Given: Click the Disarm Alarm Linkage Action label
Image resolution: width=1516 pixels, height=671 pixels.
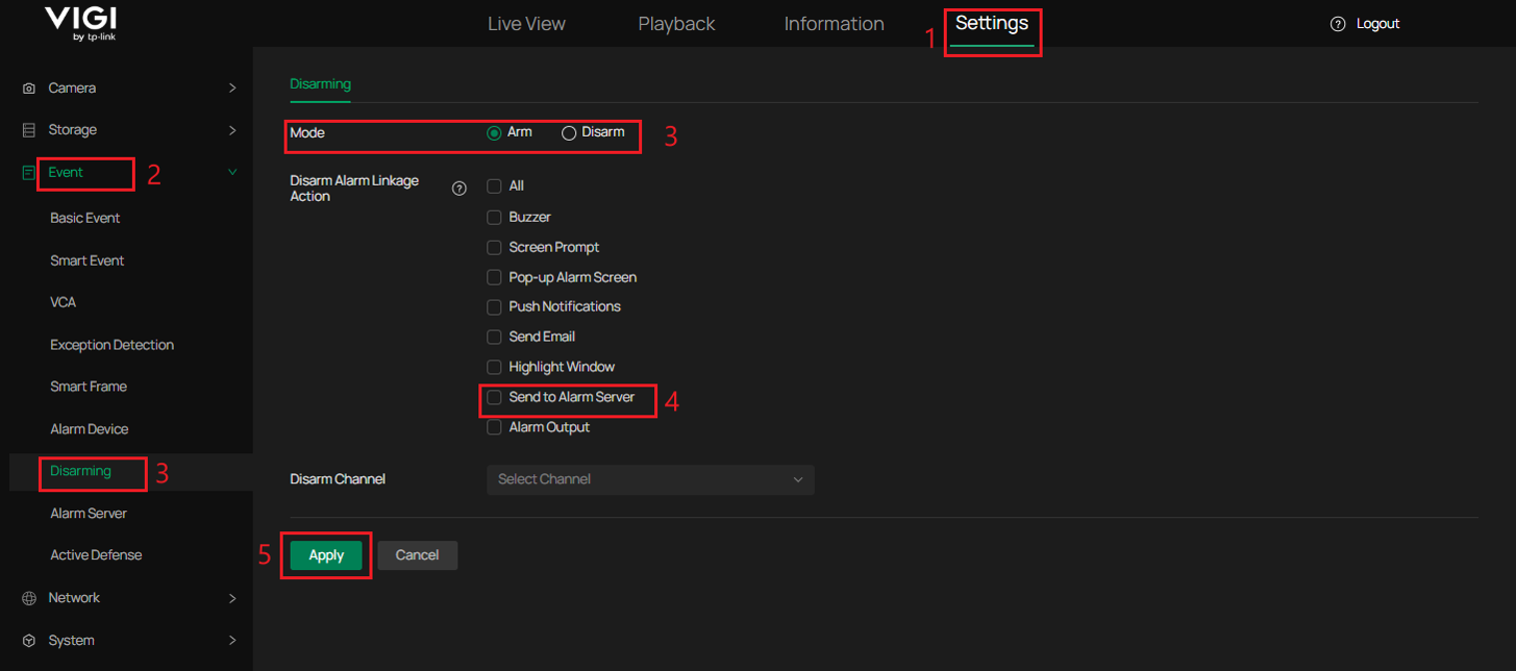Looking at the screenshot, I should pos(355,189).
